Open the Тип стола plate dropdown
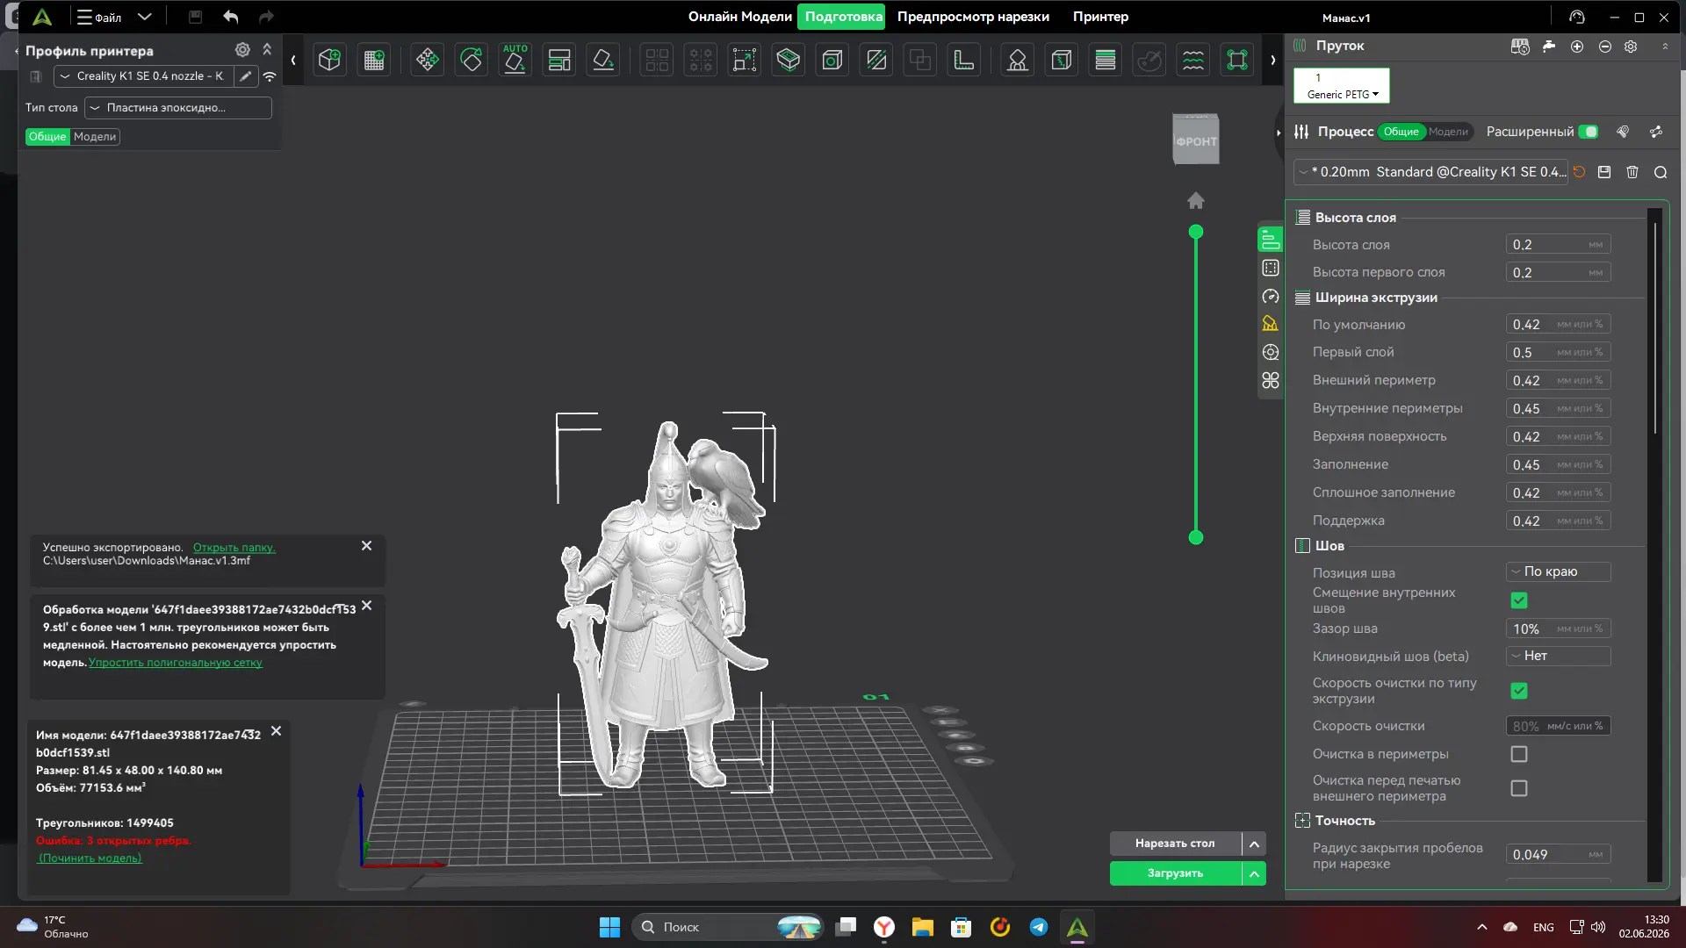This screenshot has width=1686, height=948. (x=178, y=108)
